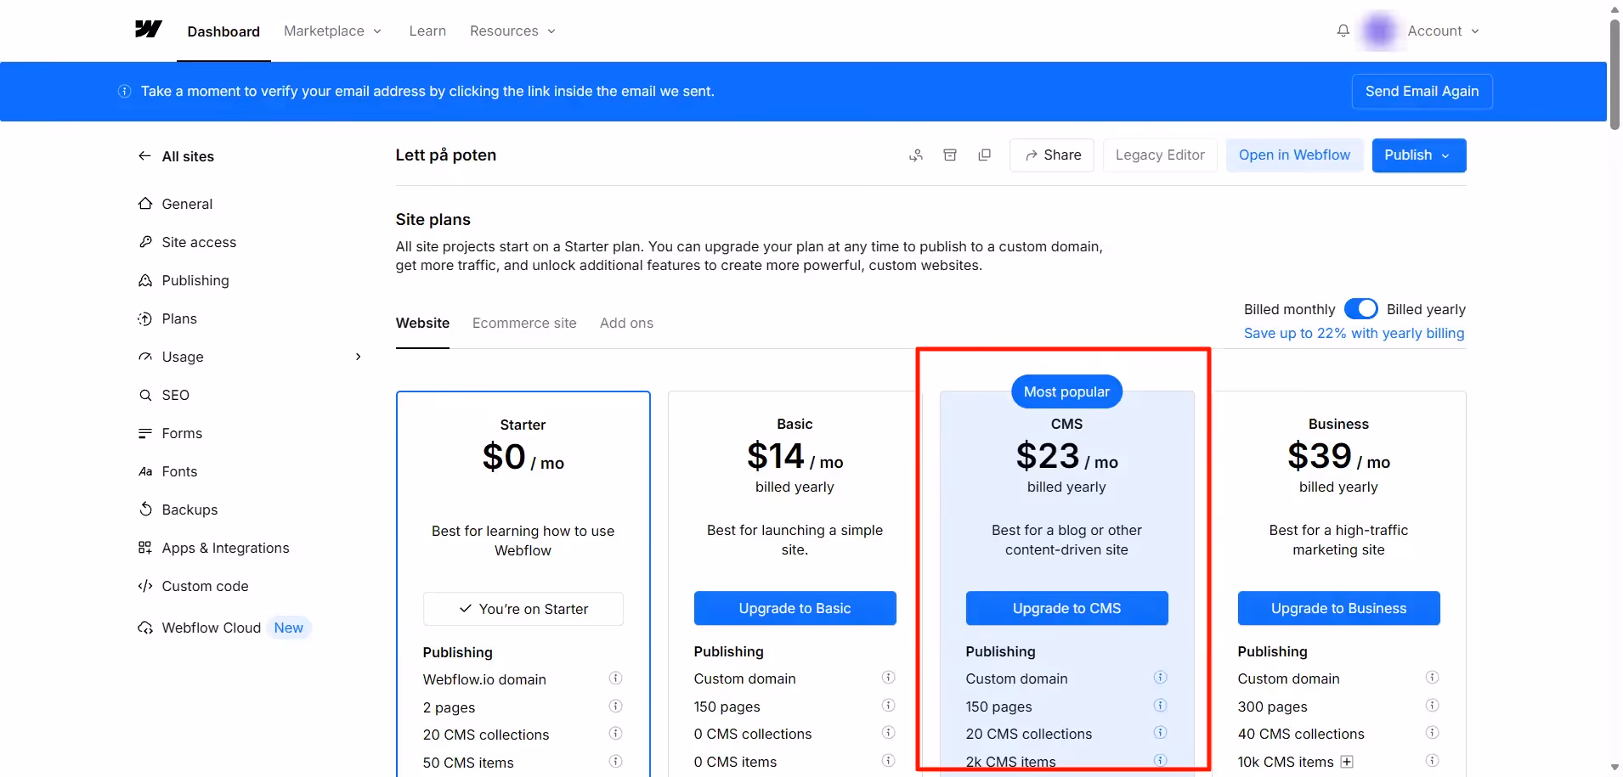The height and width of the screenshot is (777, 1623).
Task: Click info icon beside 40 CMS collections
Action: [1432, 732]
